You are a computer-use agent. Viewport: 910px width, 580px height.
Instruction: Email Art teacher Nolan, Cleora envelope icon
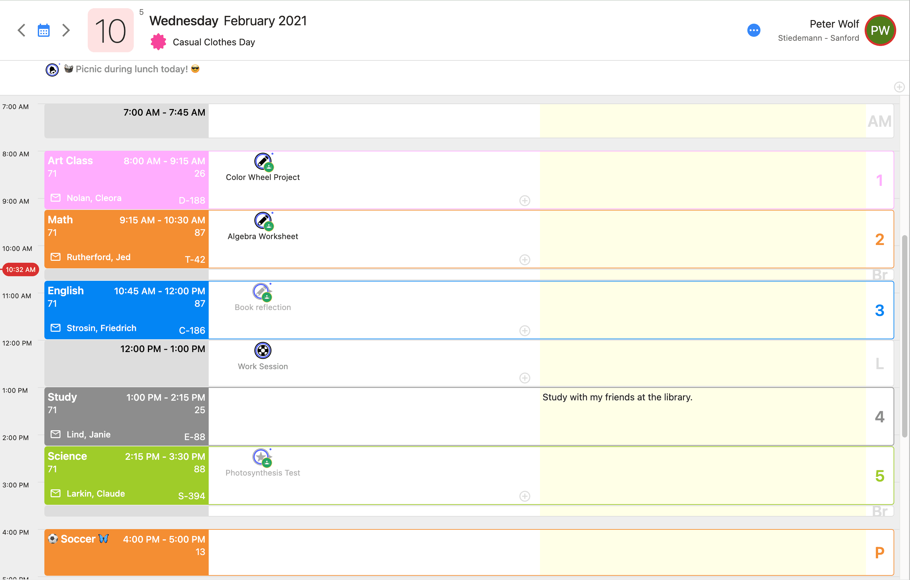click(x=56, y=198)
